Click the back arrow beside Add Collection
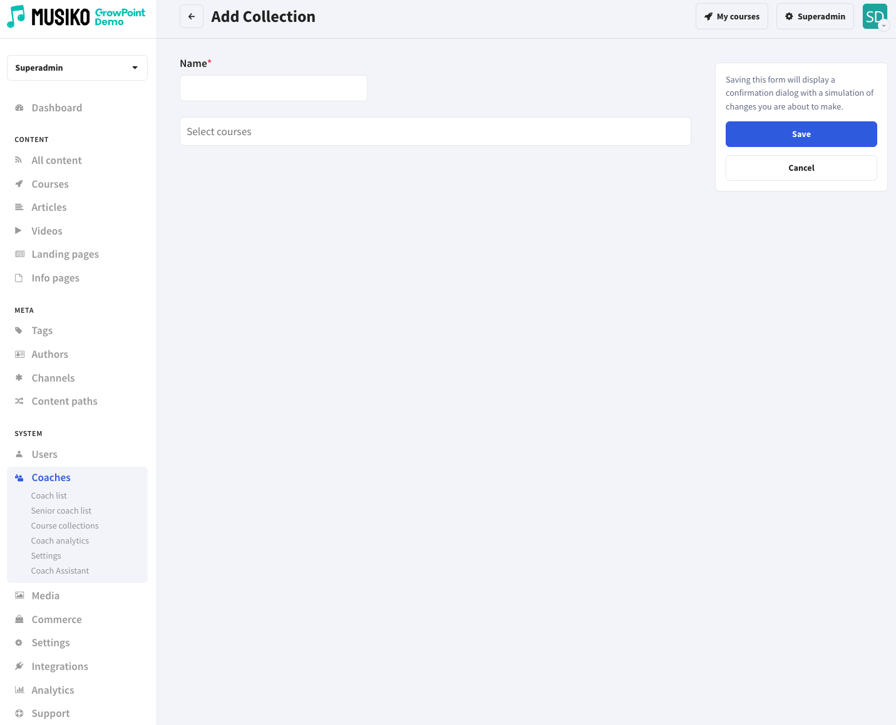Image resolution: width=896 pixels, height=725 pixels. pyautogui.click(x=192, y=16)
